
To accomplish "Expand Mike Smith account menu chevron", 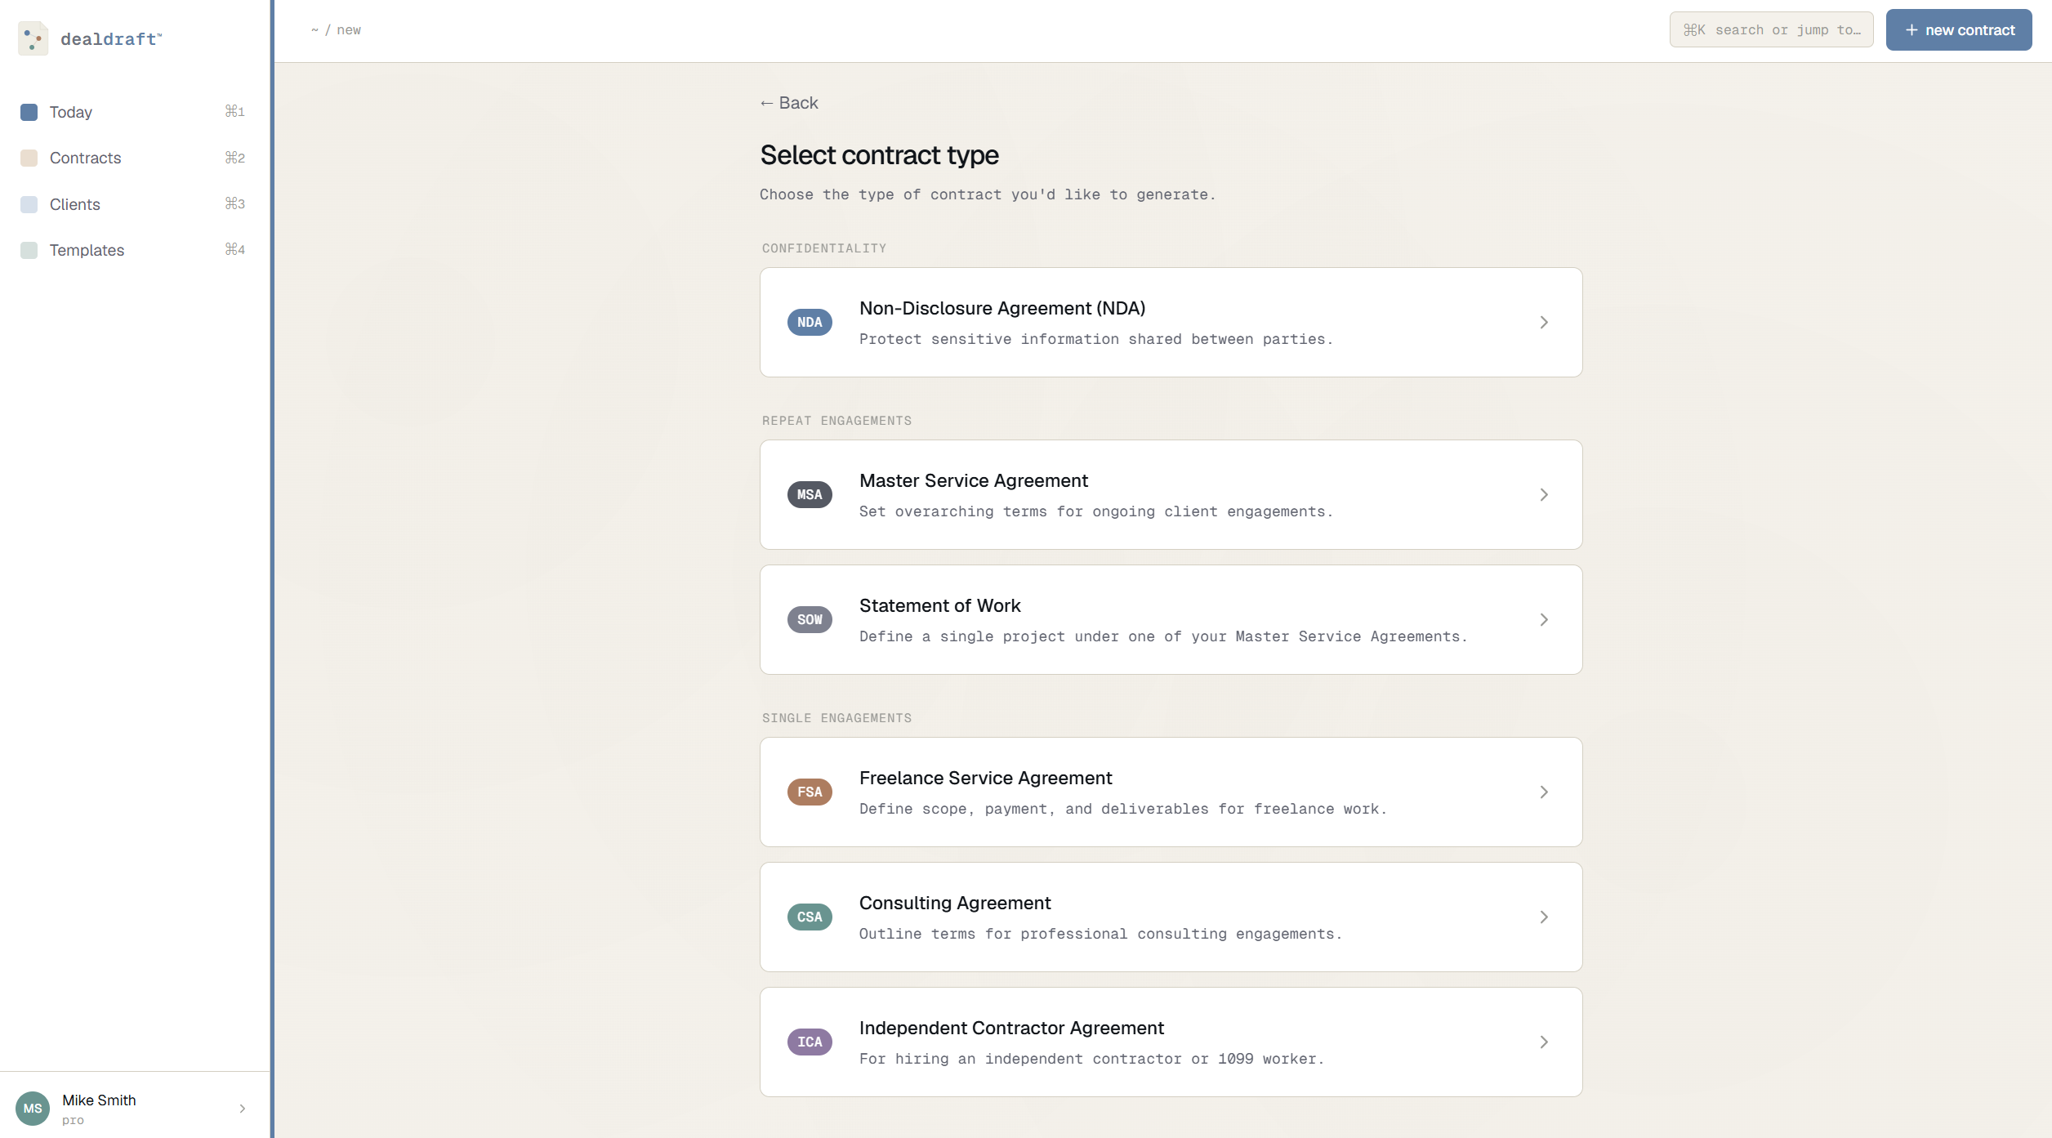I will click(242, 1109).
